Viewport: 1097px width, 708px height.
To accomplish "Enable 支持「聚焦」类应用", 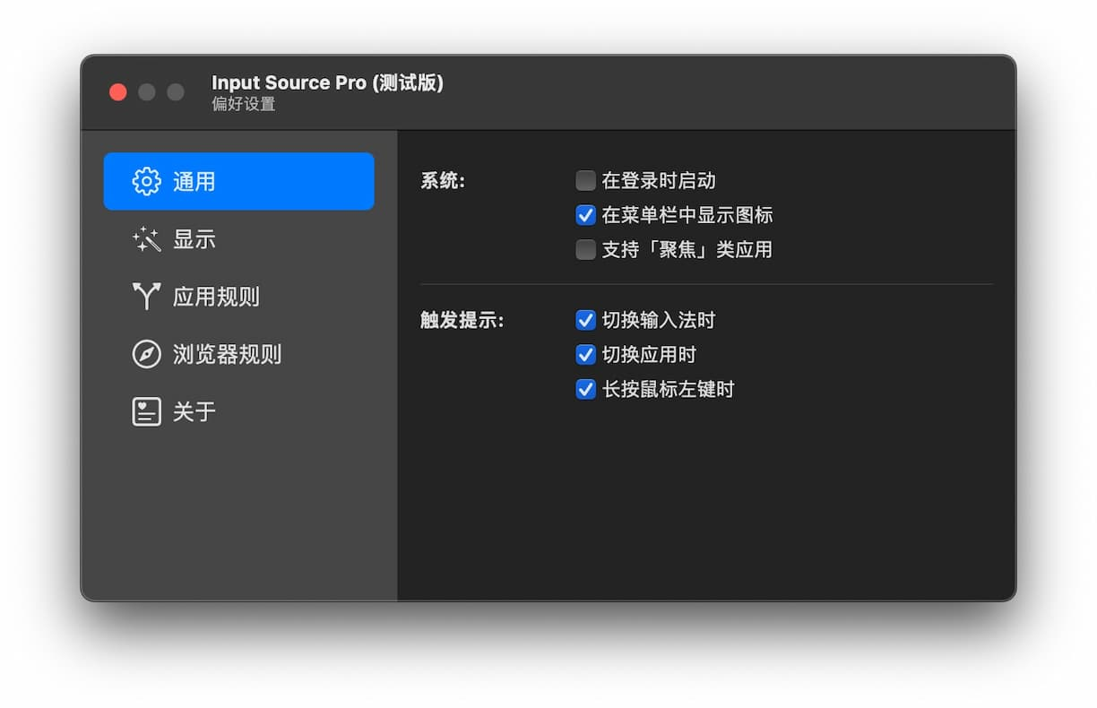I will click(x=585, y=249).
